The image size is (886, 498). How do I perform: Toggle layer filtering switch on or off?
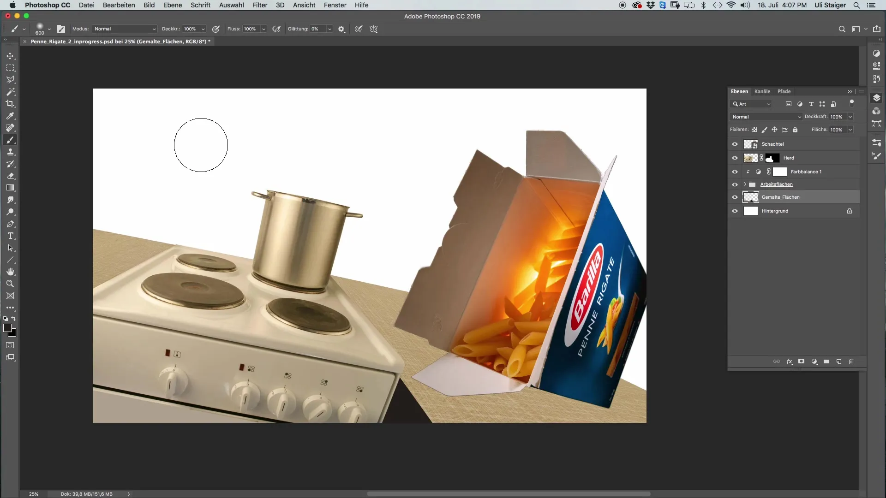click(x=852, y=103)
